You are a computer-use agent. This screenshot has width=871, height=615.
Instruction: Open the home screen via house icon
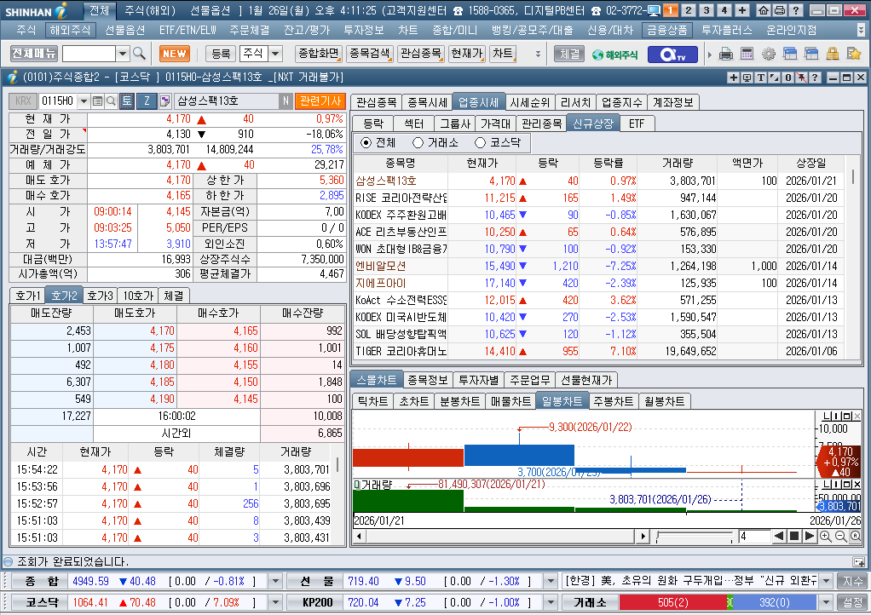[x=764, y=10]
